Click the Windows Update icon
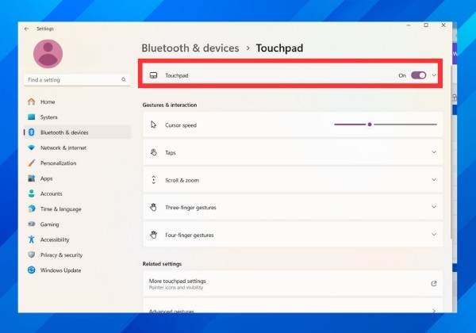Screen dimensions: 476x333 click(31, 270)
